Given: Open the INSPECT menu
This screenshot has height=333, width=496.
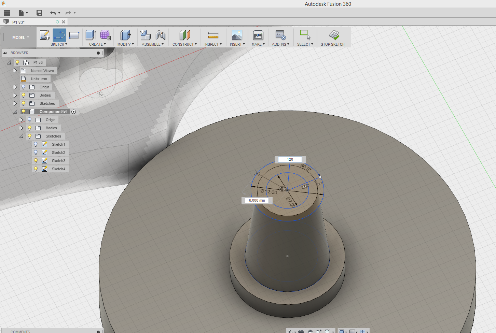Looking at the screenshot, I should [x=213, y=44].
